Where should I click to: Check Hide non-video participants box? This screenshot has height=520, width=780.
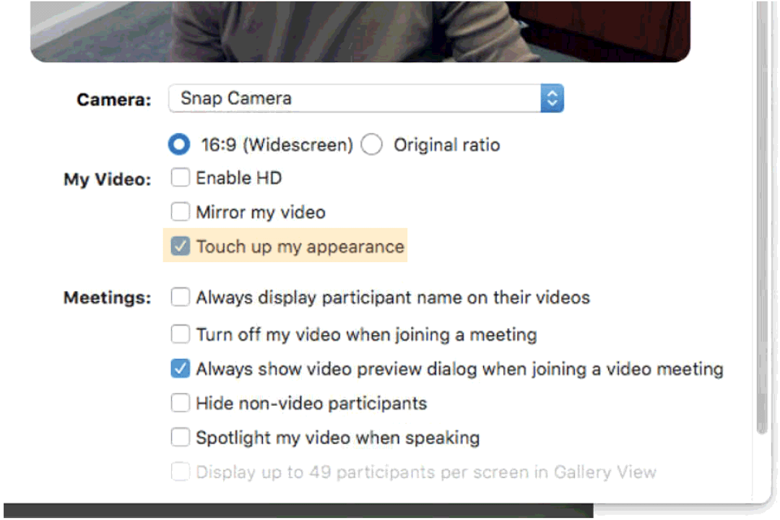[x=180, y=403]
